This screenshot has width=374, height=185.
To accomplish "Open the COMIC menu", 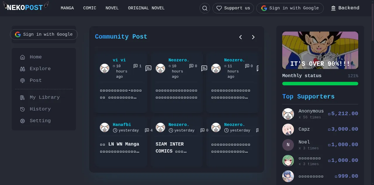I will pos(90,8).
